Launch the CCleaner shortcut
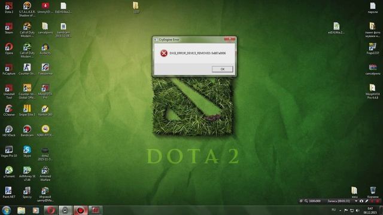 [9, 110]
